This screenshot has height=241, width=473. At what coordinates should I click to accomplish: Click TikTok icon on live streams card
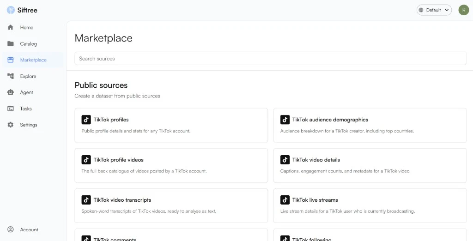point(285,200)
